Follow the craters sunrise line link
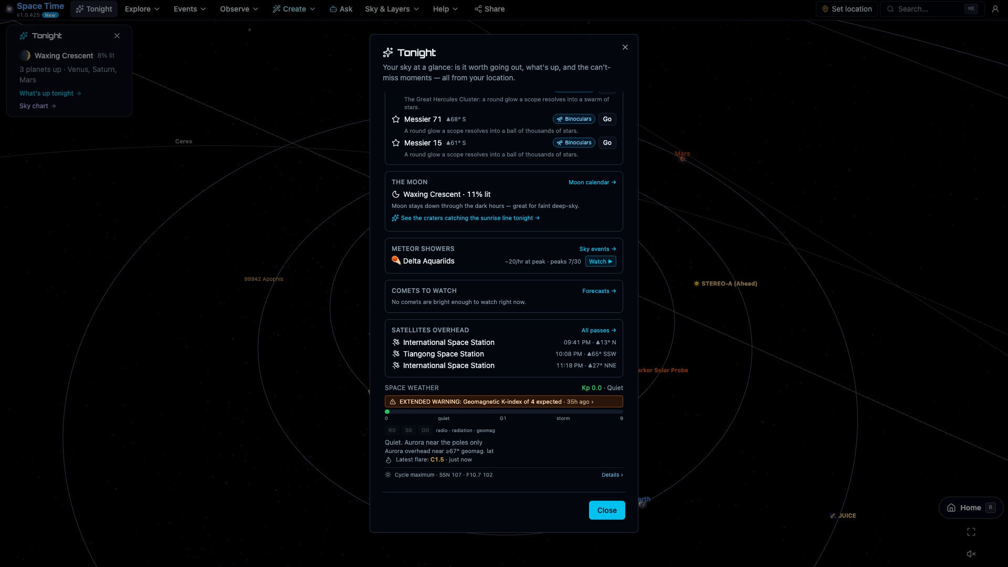Screen dimensions: 1008x567 tap(466, 218)
